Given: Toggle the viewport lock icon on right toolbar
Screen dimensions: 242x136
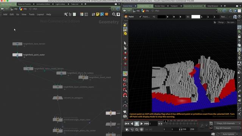Looking at the screenshot, I should tap(239, 36).
